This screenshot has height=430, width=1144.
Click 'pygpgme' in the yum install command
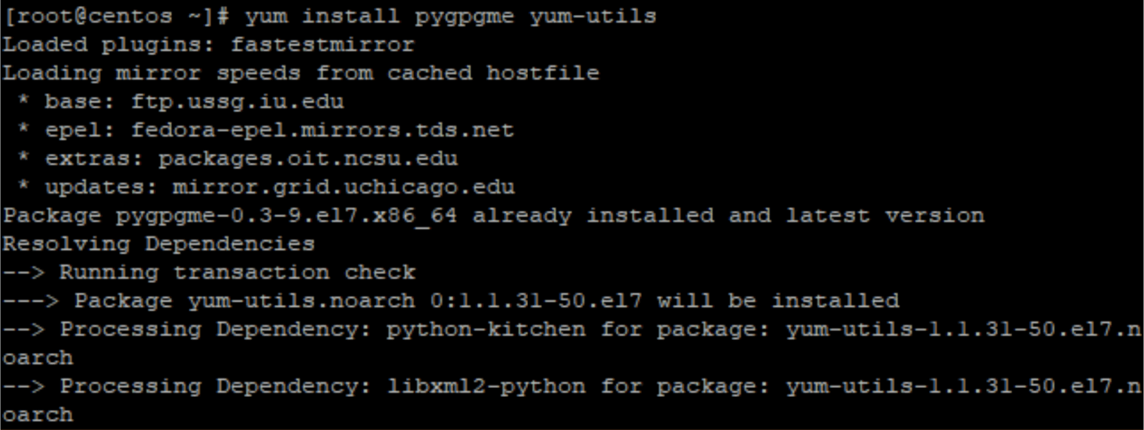coord(464,16)
